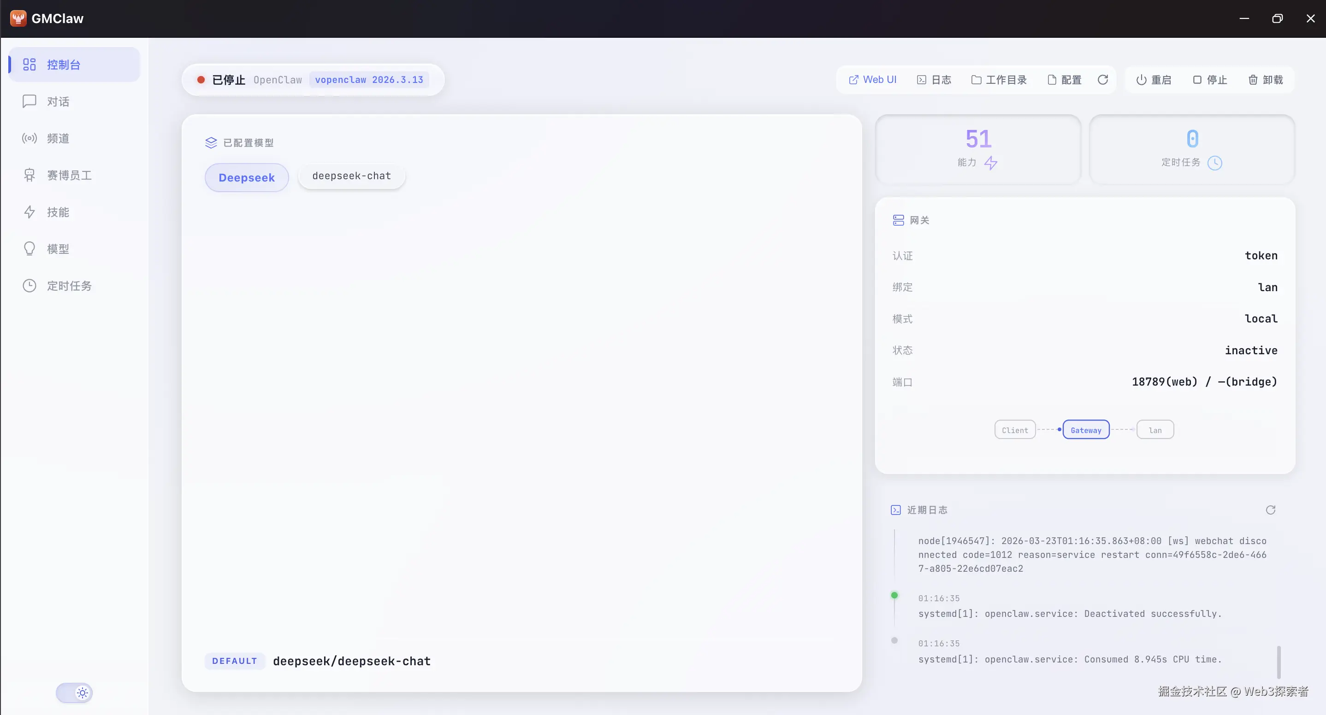Click the Gateway node in diagram
Viewport: 1326px width, 715px height.
1086,430
